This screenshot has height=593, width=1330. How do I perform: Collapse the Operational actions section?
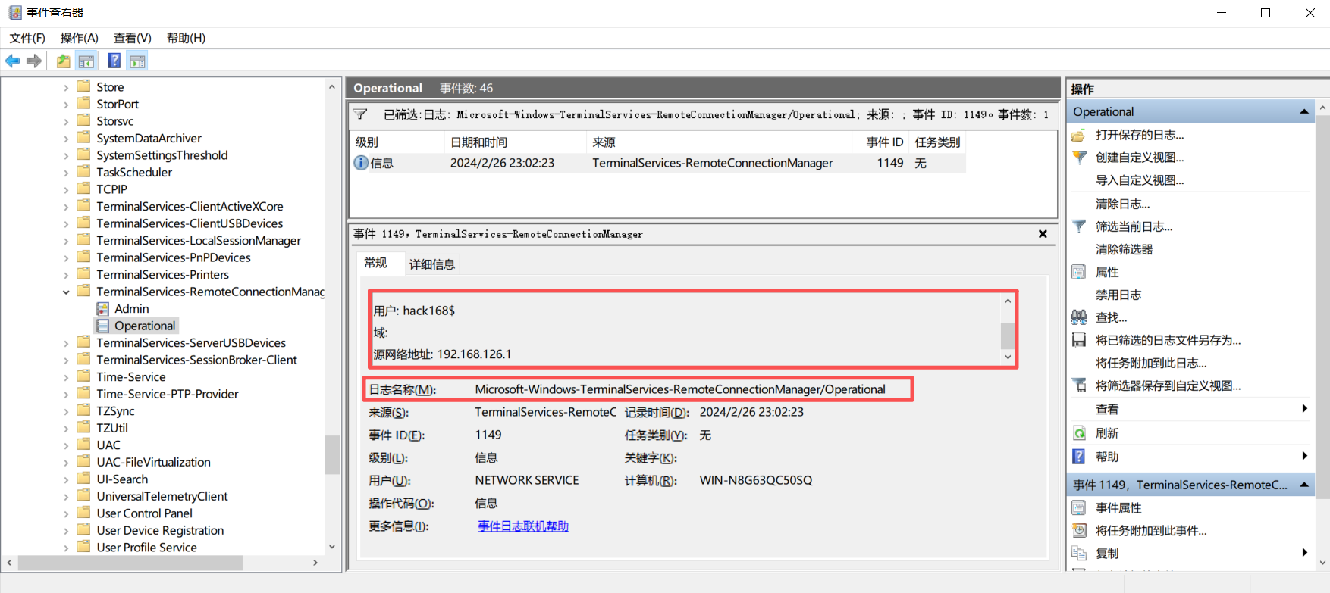[x=1304, y=111]
